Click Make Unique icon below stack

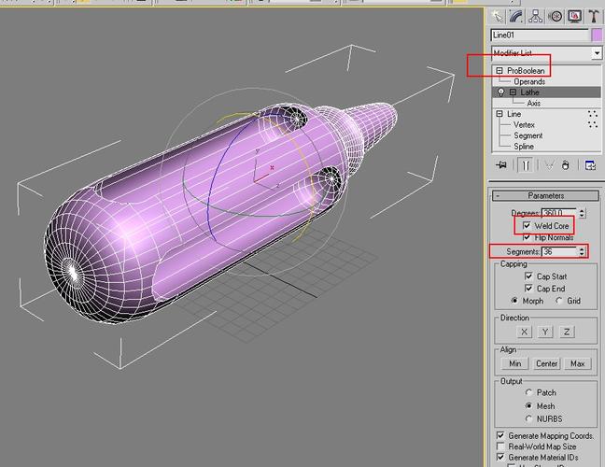point(549,165)
